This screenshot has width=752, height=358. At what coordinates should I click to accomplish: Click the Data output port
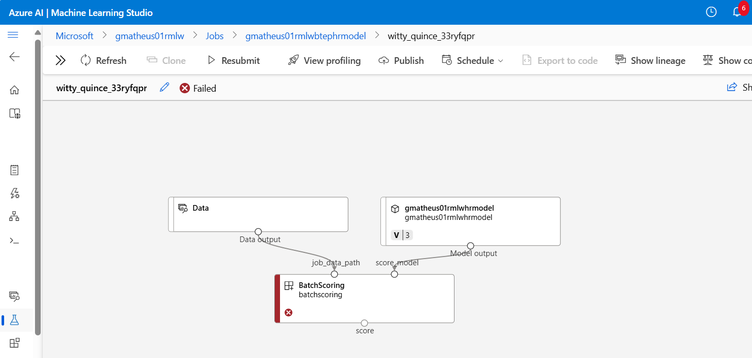258,232
